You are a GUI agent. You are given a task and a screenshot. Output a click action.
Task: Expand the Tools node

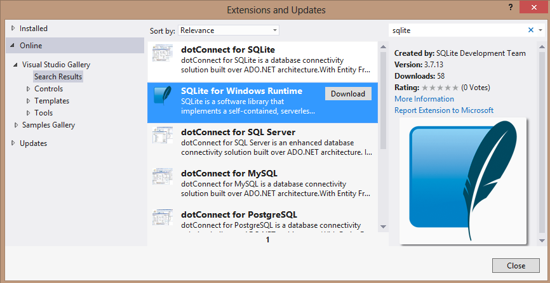29,113
